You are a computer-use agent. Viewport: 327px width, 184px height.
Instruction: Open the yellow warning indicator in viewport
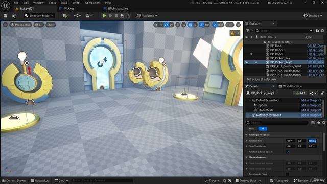(235, 33)
